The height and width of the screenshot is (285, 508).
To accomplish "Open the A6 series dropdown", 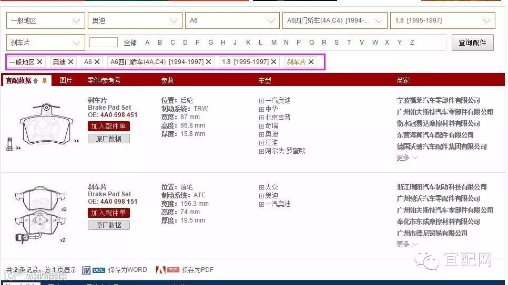I will coord(232,20).
